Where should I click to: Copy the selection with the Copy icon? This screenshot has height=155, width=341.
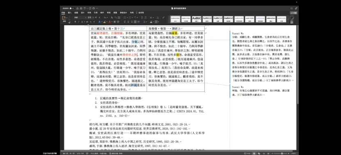tap(69, 20)
